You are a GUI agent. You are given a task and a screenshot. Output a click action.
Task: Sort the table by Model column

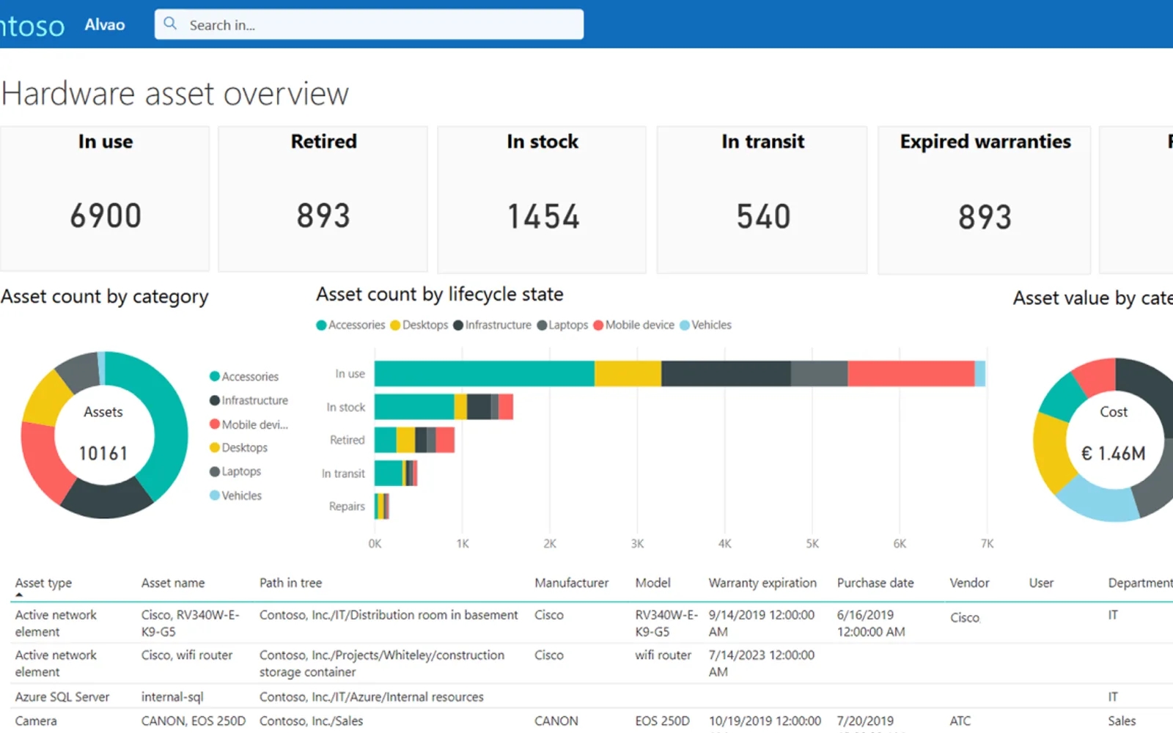tap(652, 583)
